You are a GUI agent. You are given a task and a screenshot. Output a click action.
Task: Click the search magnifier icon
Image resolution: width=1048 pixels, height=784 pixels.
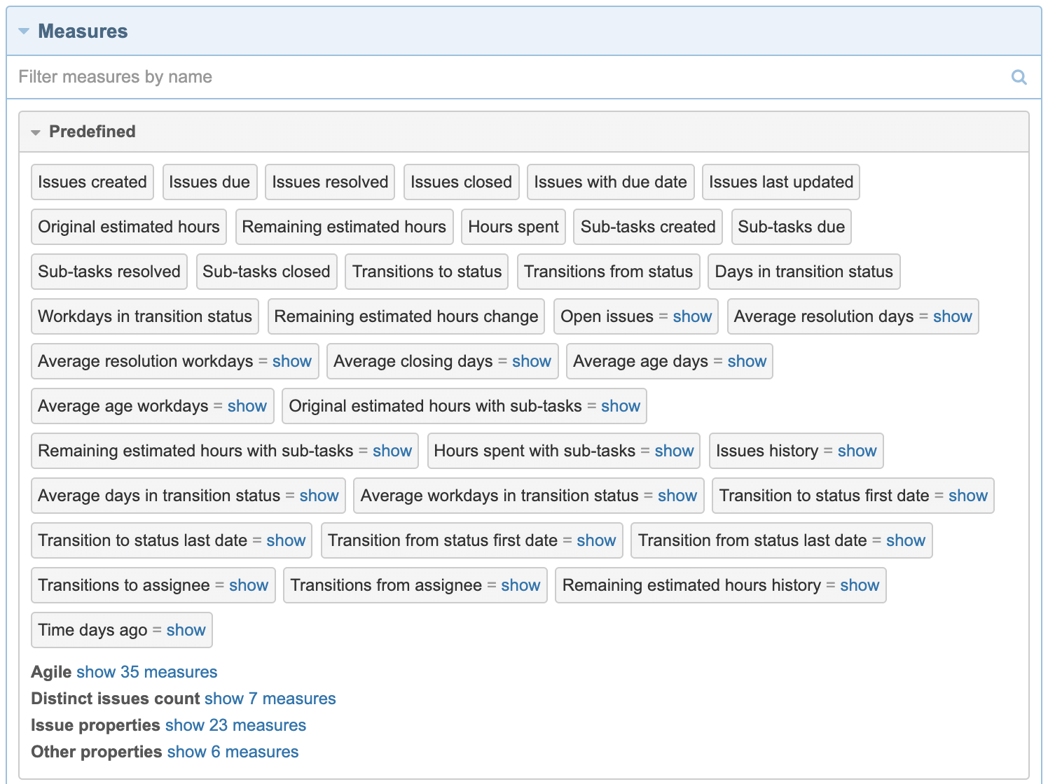click(1019, 77)
